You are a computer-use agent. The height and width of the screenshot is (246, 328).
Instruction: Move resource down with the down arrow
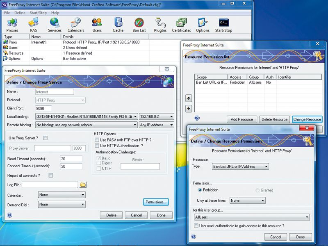[189, 108]
